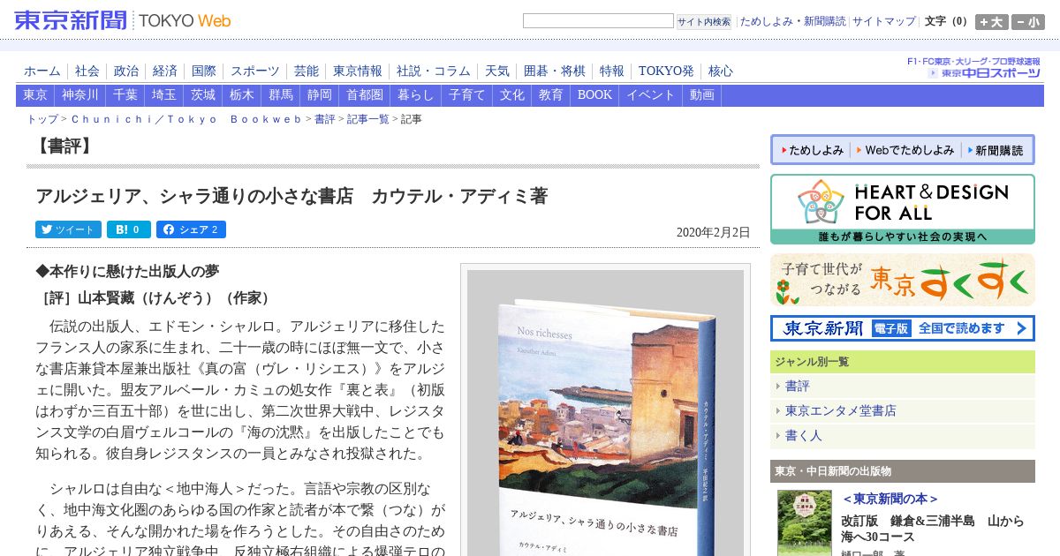1060x556 pixels.
Task: Select 静岡 in the regional bar
Action: 320,95
